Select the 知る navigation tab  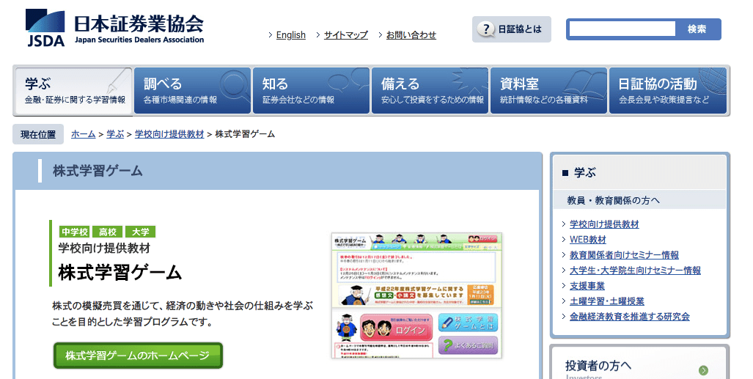tap(310, 91)
